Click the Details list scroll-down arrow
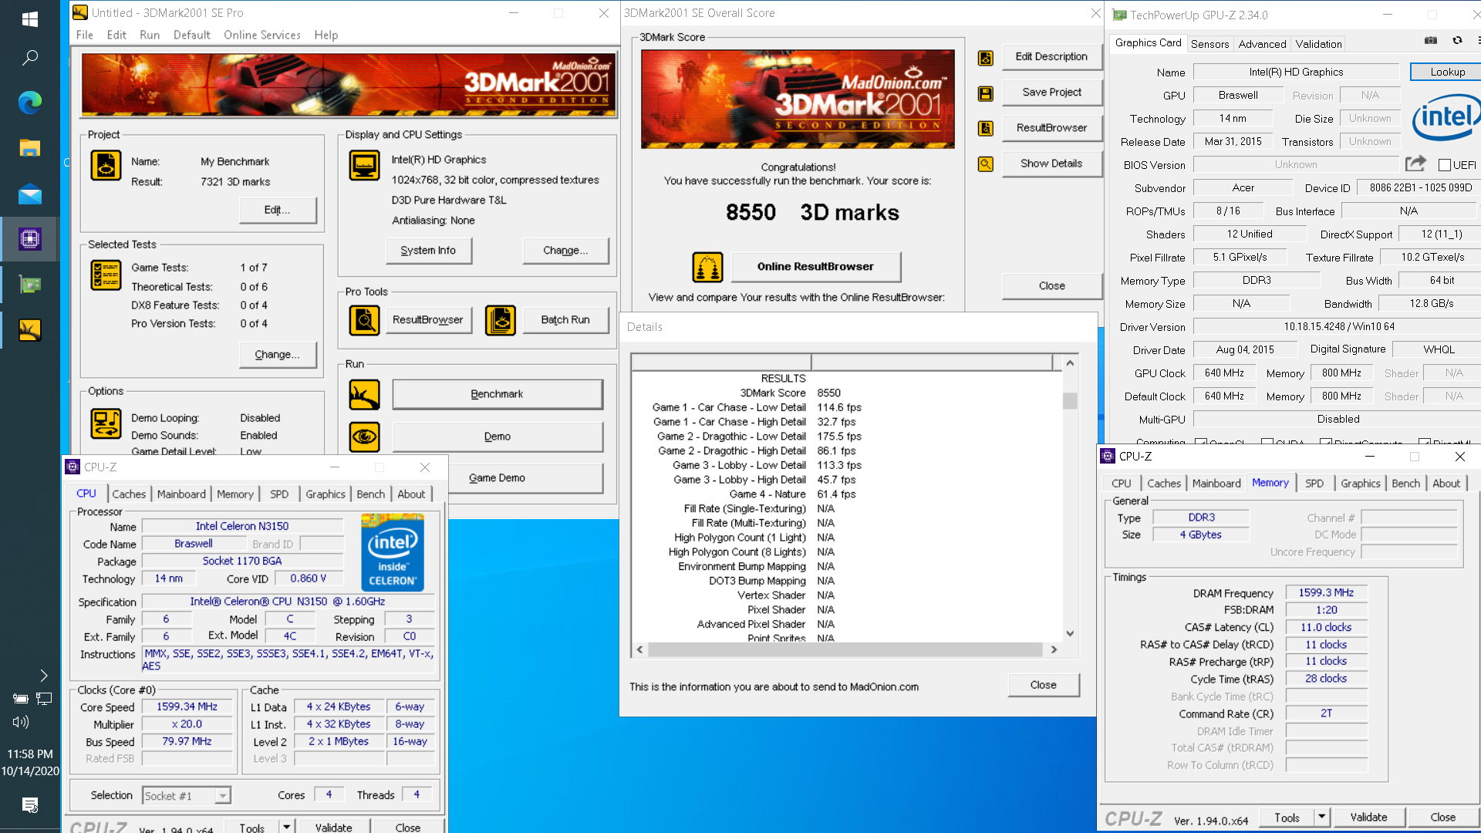Screen dimensions: 1481x833 pyautogui.click(x=1070, y=633)
